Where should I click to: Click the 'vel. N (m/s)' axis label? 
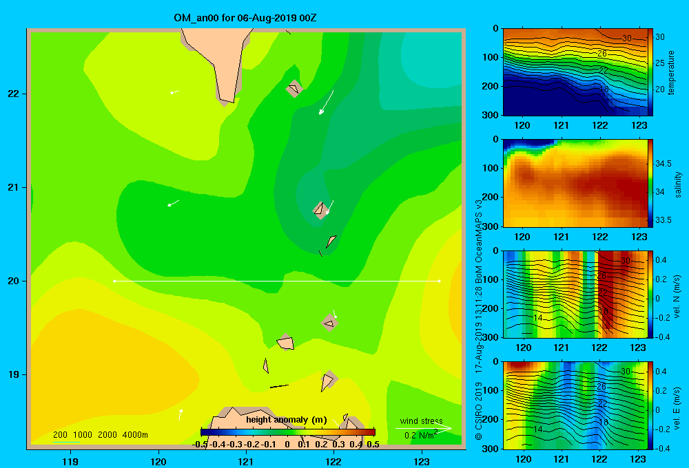(x=677, y=297)
